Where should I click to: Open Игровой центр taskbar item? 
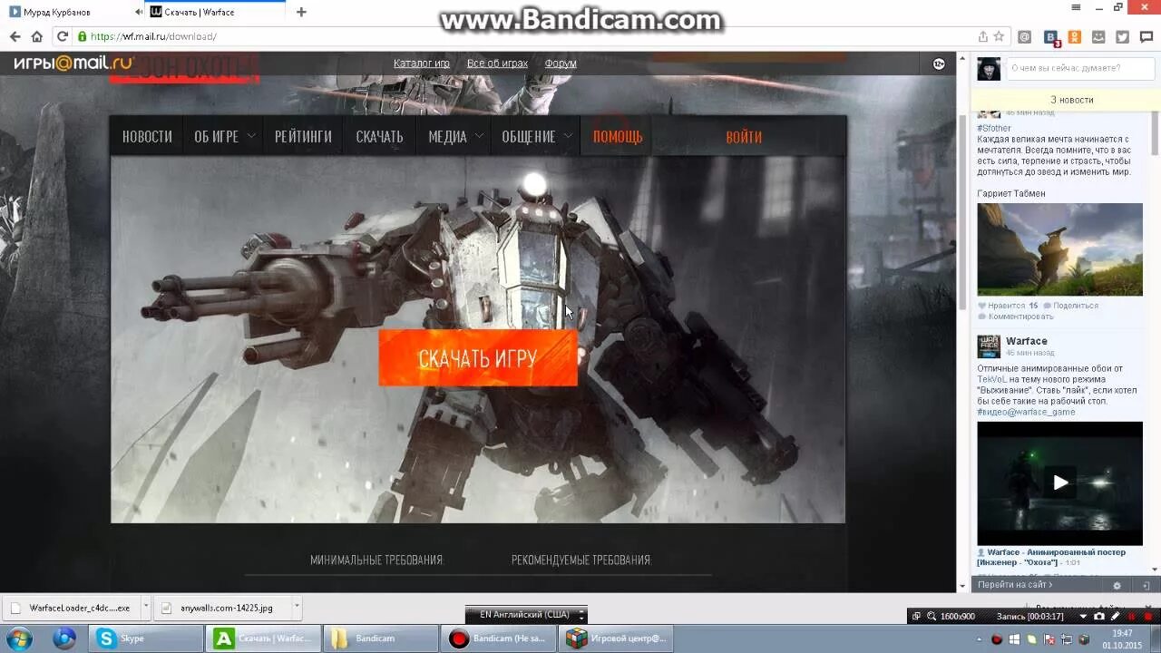[x=615, y=638]
